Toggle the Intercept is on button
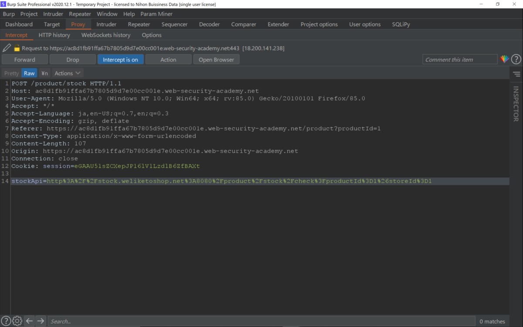523x327 pixels. 120,60
